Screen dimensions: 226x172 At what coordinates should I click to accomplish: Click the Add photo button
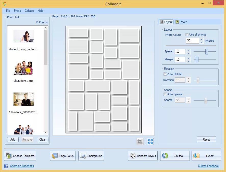pyautogui.click(x=13, y=140)
